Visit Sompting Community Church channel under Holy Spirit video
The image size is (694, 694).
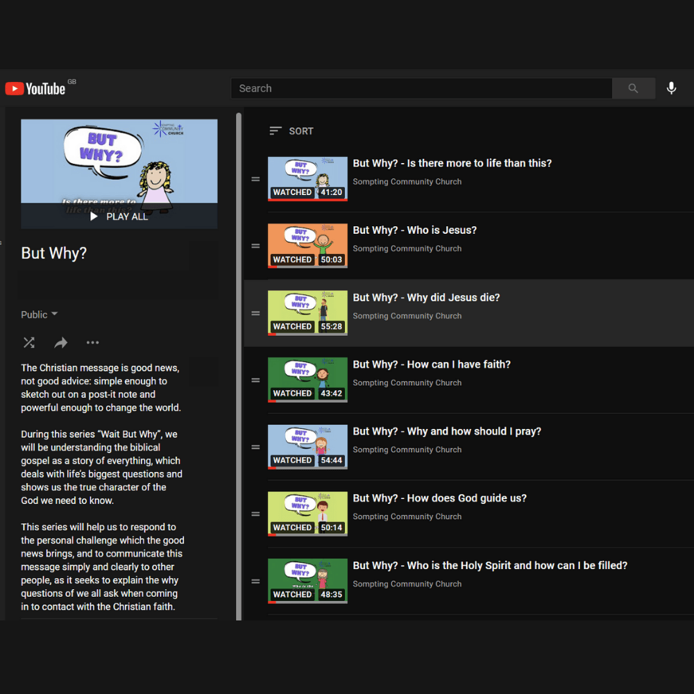coord(407,584)
